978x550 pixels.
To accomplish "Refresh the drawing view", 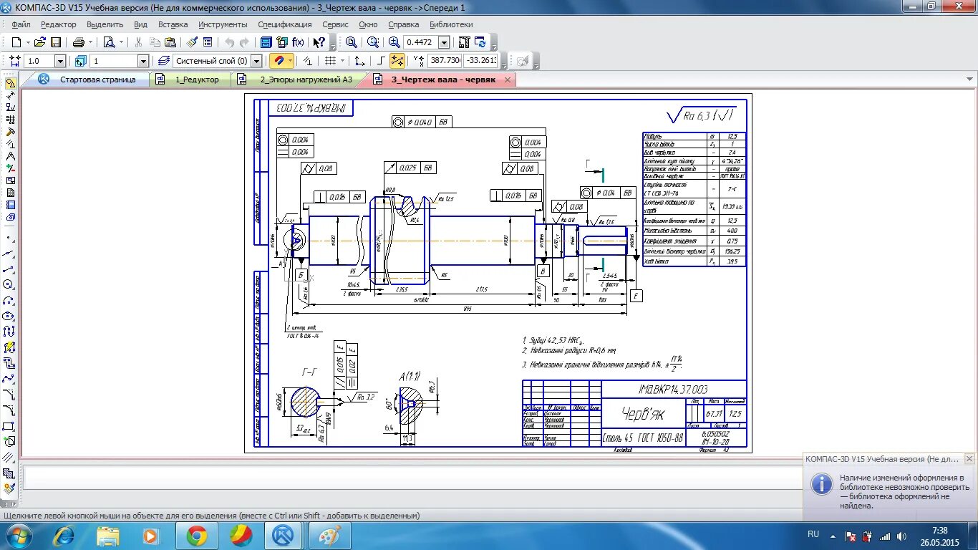I will pos(480,42).
